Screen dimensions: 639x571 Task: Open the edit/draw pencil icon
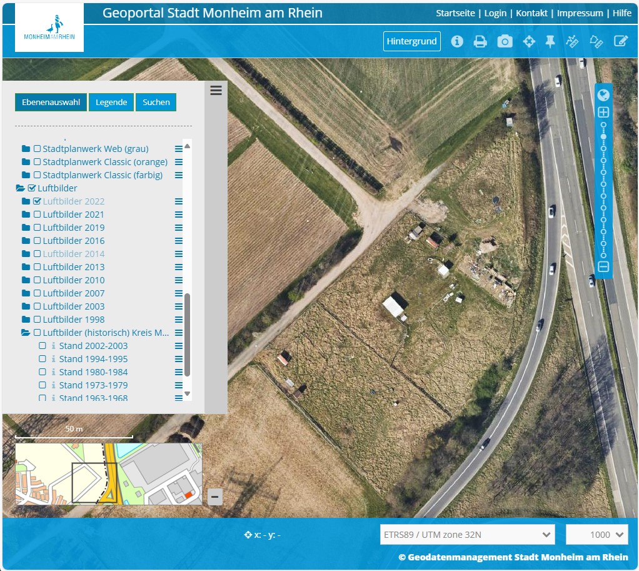pos(621,41)
